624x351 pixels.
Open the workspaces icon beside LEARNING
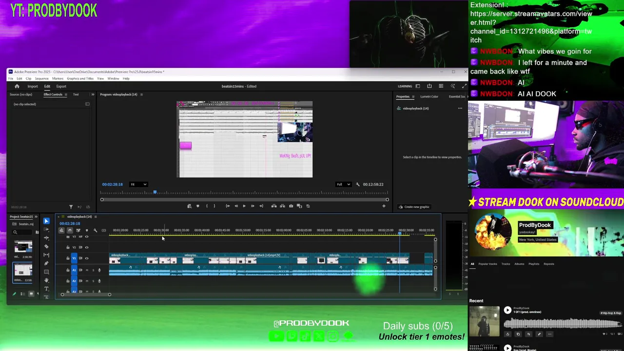[417, 86]
